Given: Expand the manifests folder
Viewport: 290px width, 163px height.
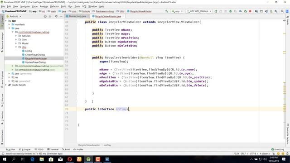Looking at the screenshot, I should click(9, 24).
